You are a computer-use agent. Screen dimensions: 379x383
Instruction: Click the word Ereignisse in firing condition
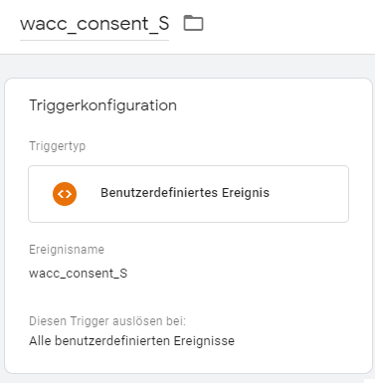204,341
